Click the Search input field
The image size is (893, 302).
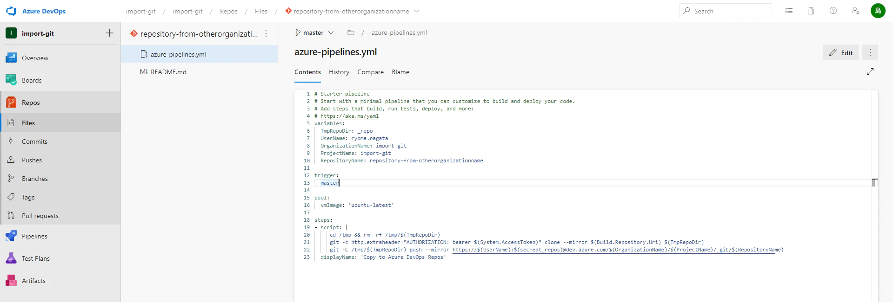(x=725, y=11)
